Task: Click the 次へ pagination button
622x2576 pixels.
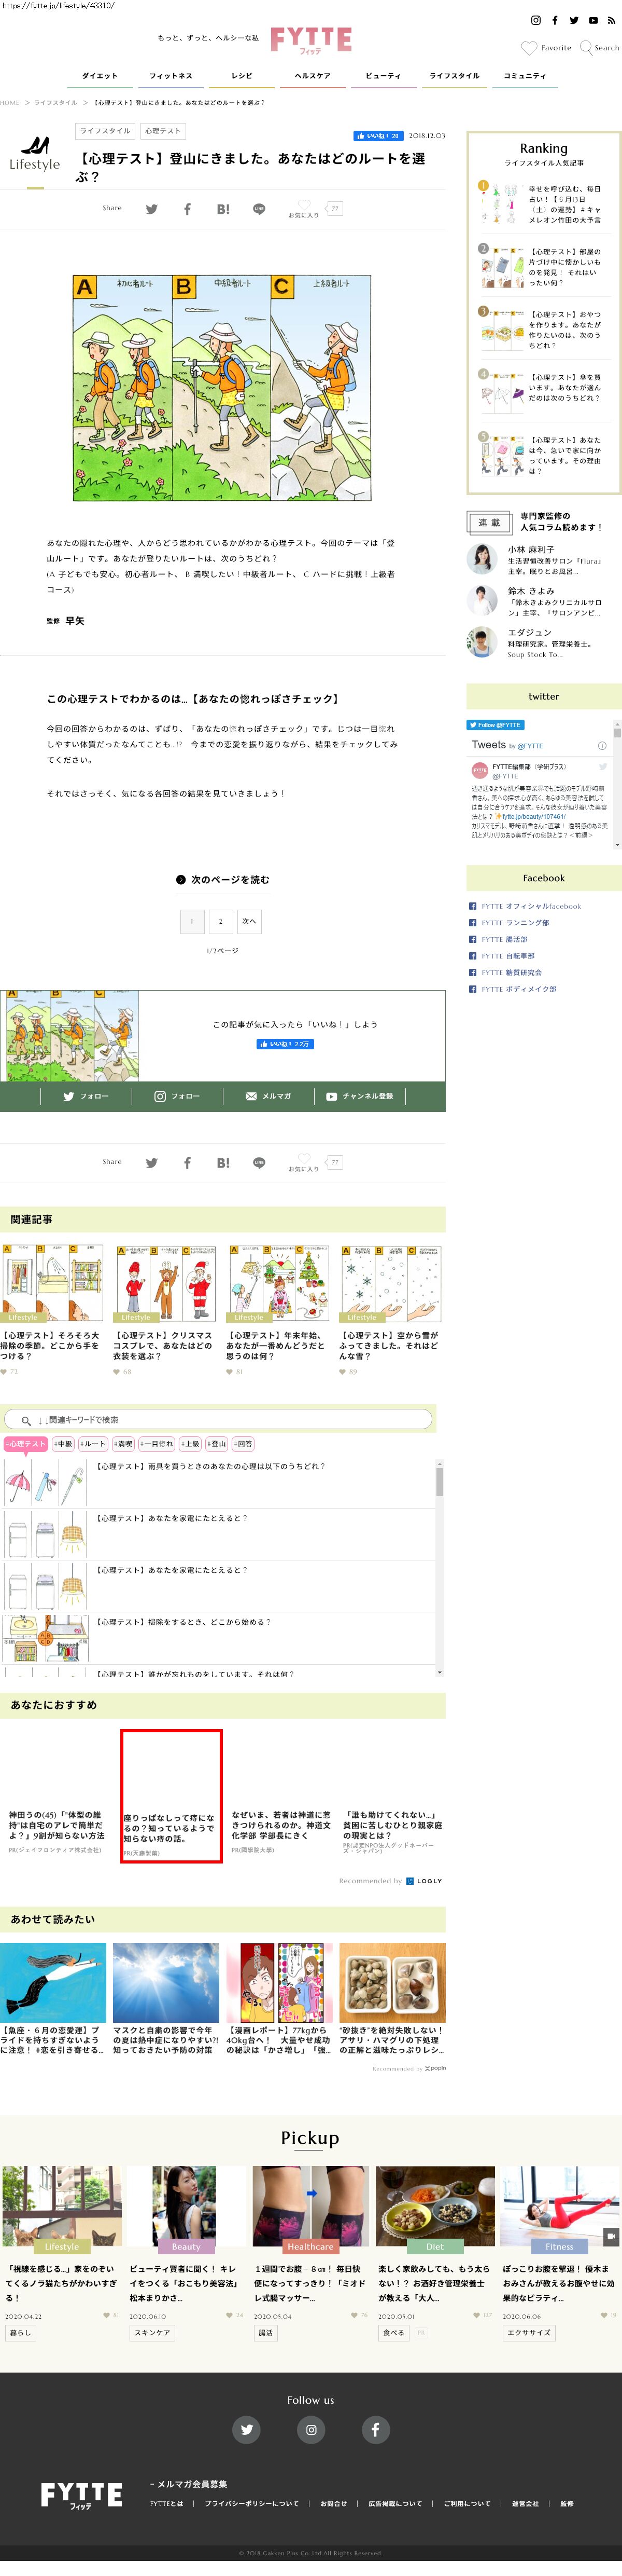Action: [250, 921]
